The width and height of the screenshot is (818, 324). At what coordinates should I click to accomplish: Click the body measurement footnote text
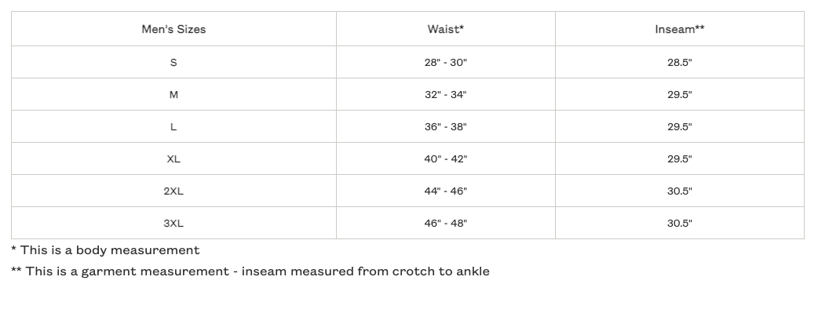[105, 250]
